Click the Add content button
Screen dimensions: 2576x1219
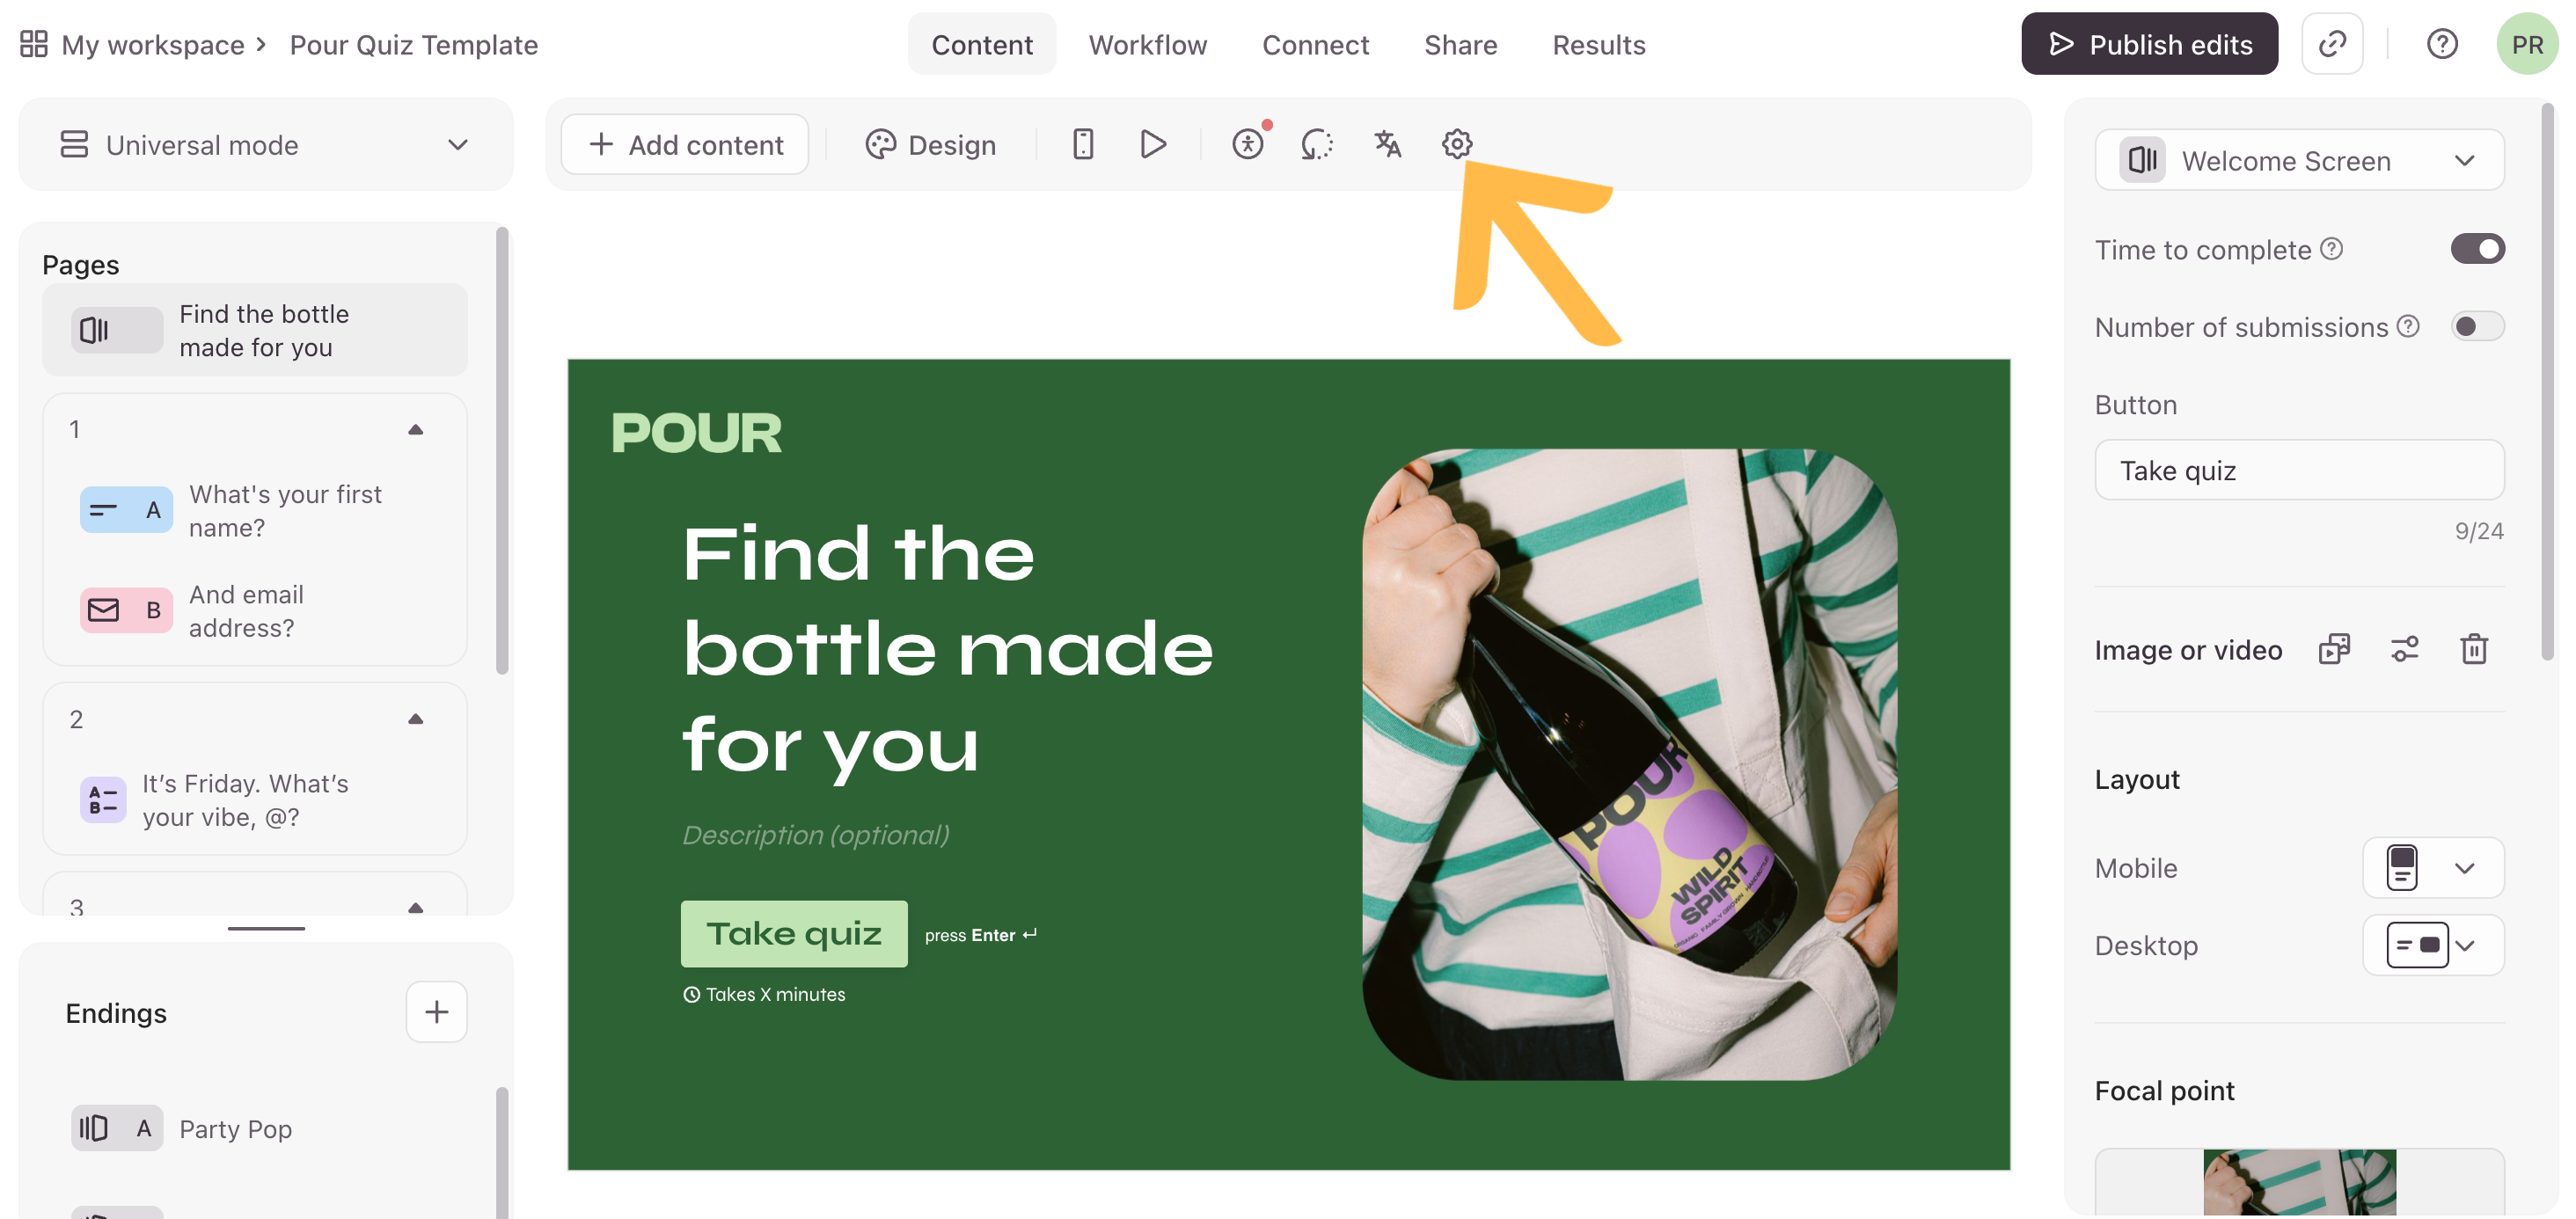[685, 145]
